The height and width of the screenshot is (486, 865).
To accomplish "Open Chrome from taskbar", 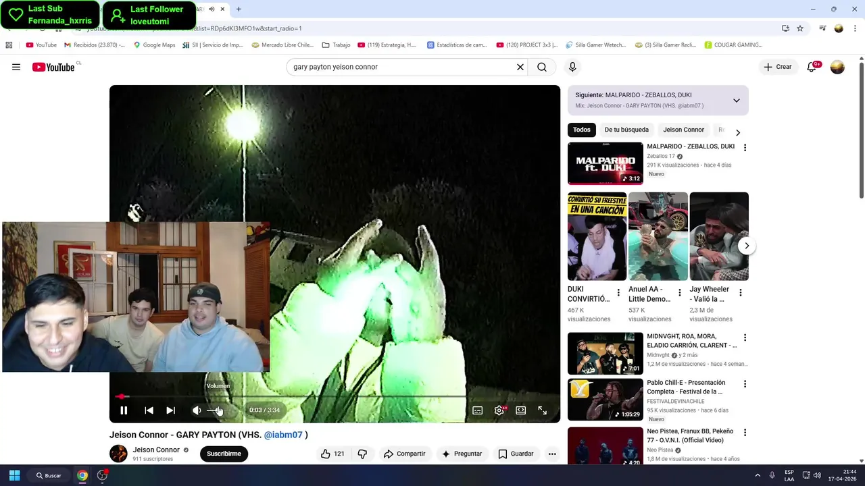I will click(x=82, y=475).
